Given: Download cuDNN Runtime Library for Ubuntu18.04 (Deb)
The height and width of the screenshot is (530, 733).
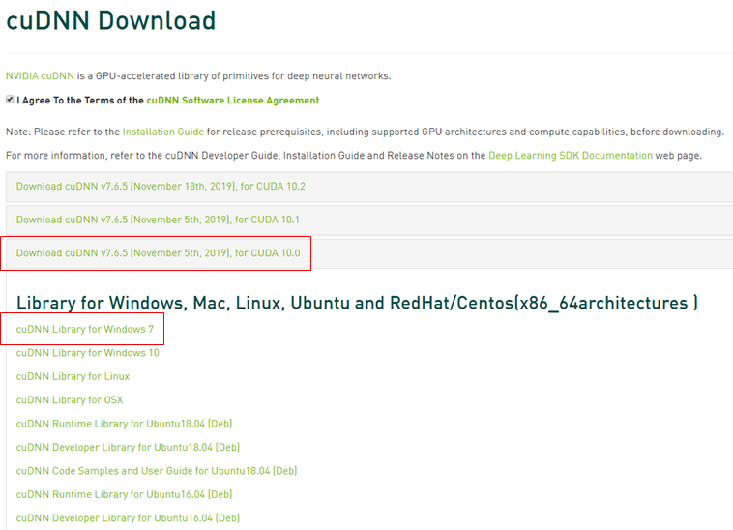Looking at the screenshot, I should click(x=124, y=424).
